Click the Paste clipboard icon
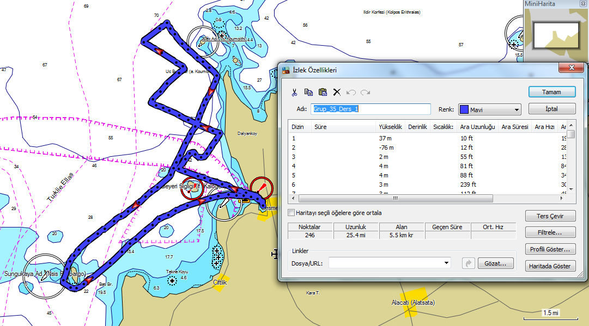The width and height of the screenshot is (589, 326). tap(323, 93)
